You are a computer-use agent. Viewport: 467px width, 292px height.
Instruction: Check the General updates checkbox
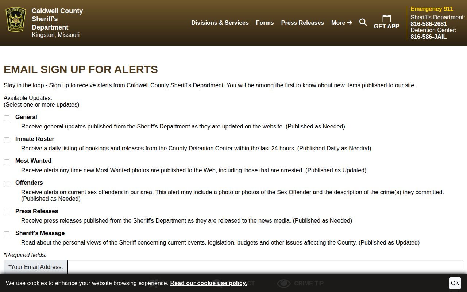pos(7,118)
